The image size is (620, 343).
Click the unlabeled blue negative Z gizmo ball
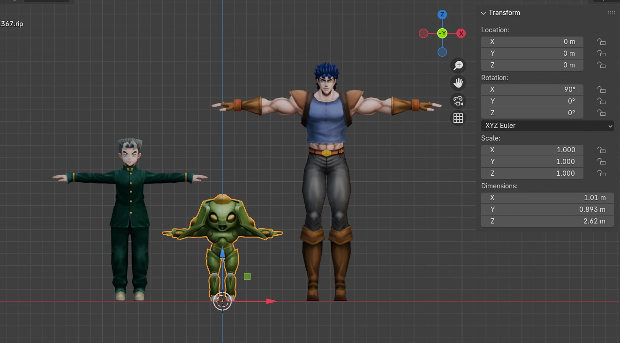(x=442, y=52)
